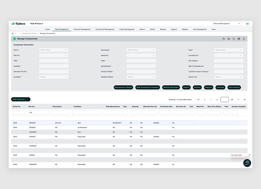Click the add user icon
Image resolution: width=261 pixels, height=189 pixels.
(224, 39)
